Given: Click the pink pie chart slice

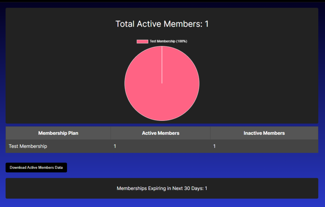Looking at the screenshot, I should [x=162, y=83].
